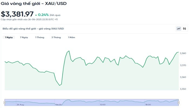Click the chart's lowest dip point
The height and width of the screenshot is (108, 189).
tap(60, 85)
